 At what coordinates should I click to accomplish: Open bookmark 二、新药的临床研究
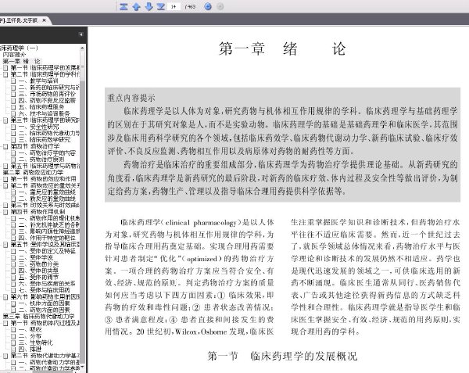coord(48,88)
